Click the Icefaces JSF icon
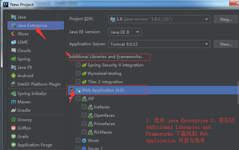This screenshot has height=150, width=239. pos(90,107)
